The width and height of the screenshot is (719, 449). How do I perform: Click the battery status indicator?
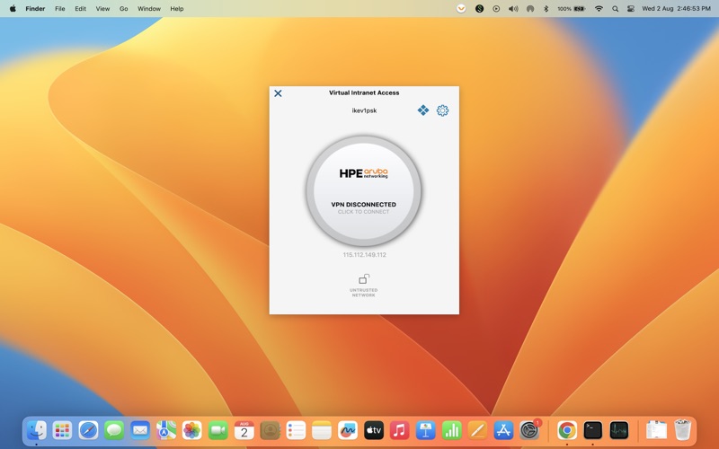coord(572,8)
